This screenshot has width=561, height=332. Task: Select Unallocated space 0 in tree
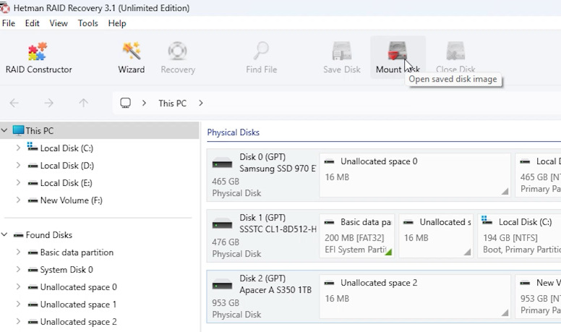(x=78, y=287)
